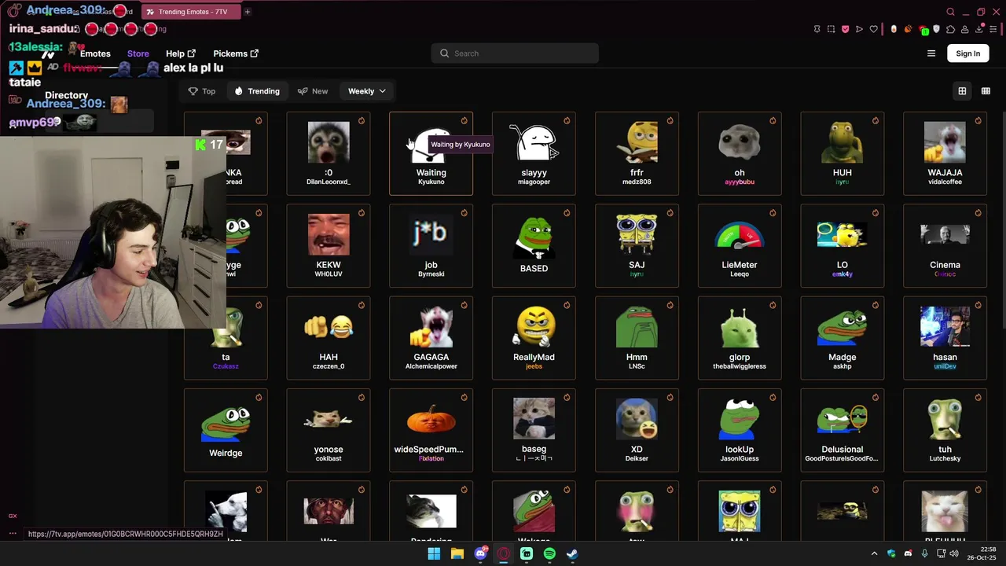Screen dimensions: 1006x566
Task: Select the Trending sorting tab
Action: click(x=257, y=91)
